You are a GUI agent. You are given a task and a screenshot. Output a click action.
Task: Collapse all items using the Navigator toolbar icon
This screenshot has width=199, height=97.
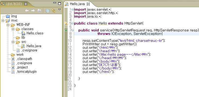pyautogui.click(x=47, y=11)
